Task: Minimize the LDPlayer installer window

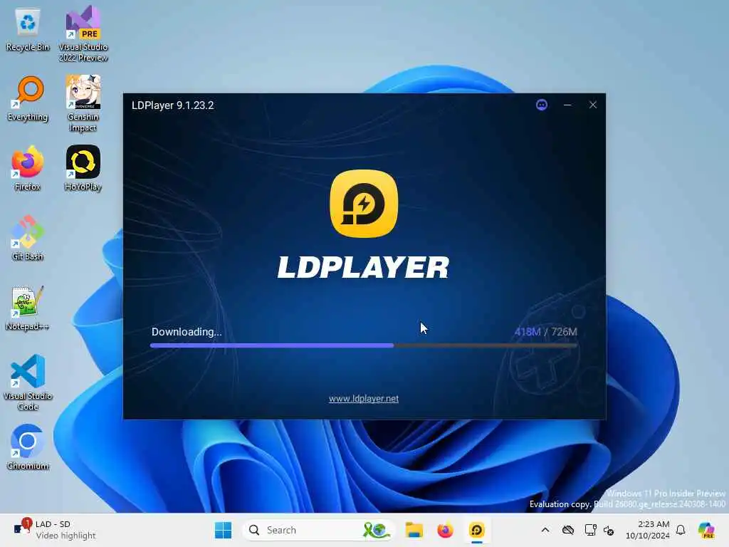Action: (567, 105)
